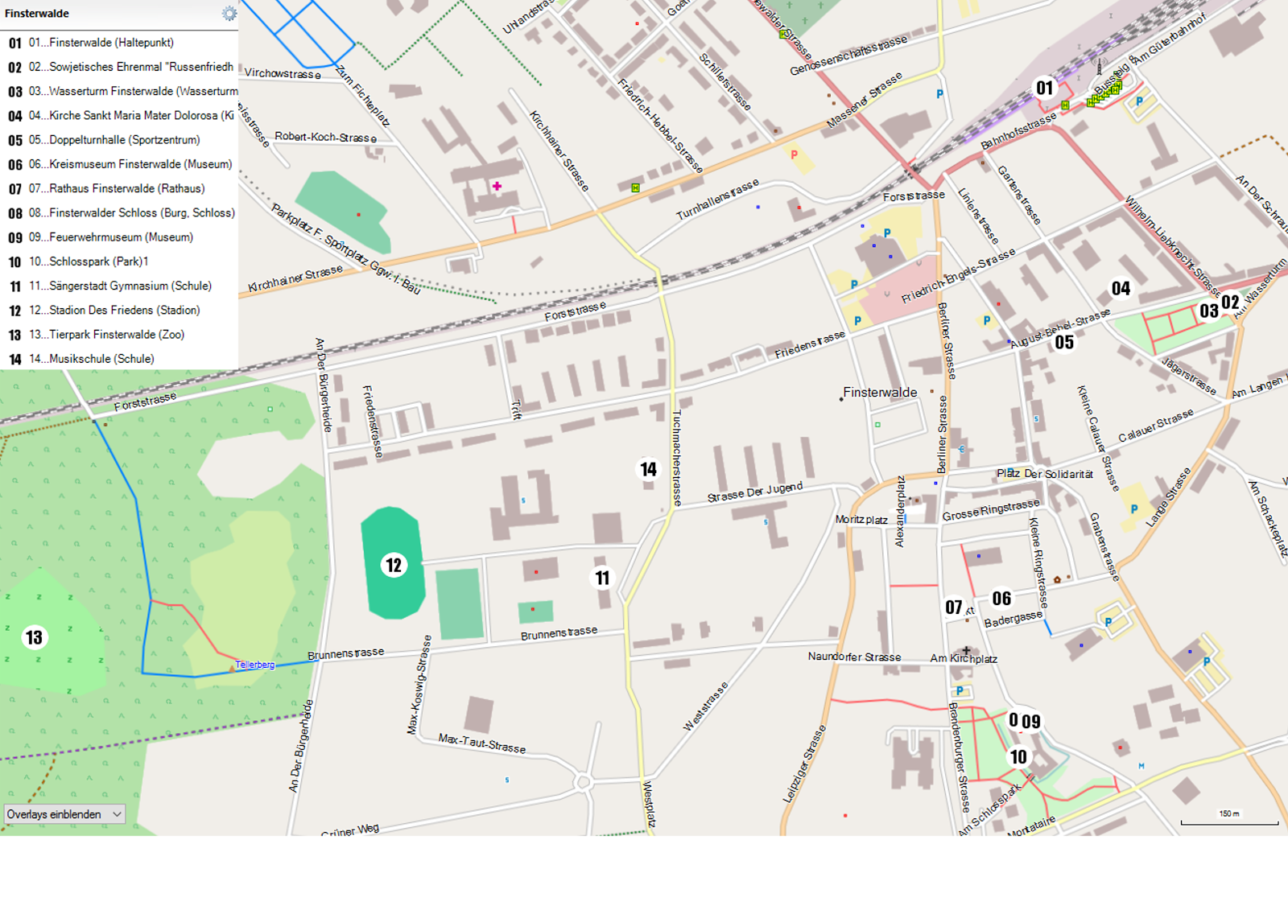The height and width of the screenshot is (910, 1288).
Task: Select list entry 09...Feuerwehrmuseum (Museum)
Action: pos(119,237)
